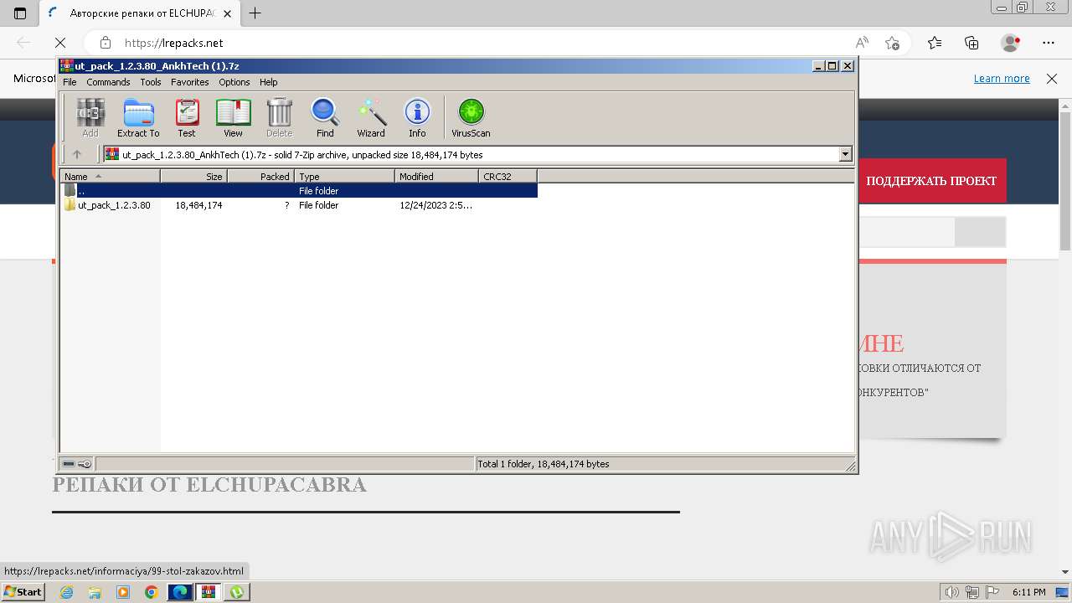Open the Windows Start menu
Viewport: 1072px width, 603px height.
point(23,592)
